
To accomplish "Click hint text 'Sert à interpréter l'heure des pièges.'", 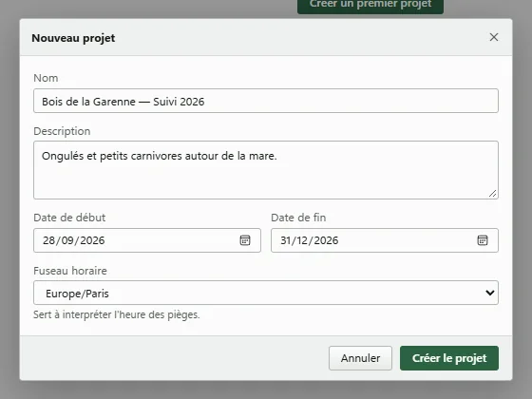I will click(x=117, y=314).
